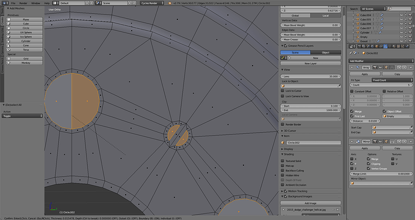Delete the Default layout with X button
The height and width of the screenshot is (220, 415).
coord(91,3)
